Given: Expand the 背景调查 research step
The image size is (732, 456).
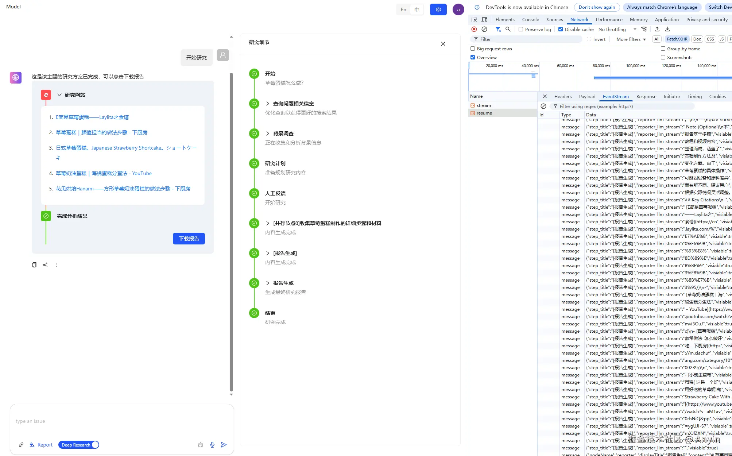Looking at the screenshot, I should (x=268, y=134).
